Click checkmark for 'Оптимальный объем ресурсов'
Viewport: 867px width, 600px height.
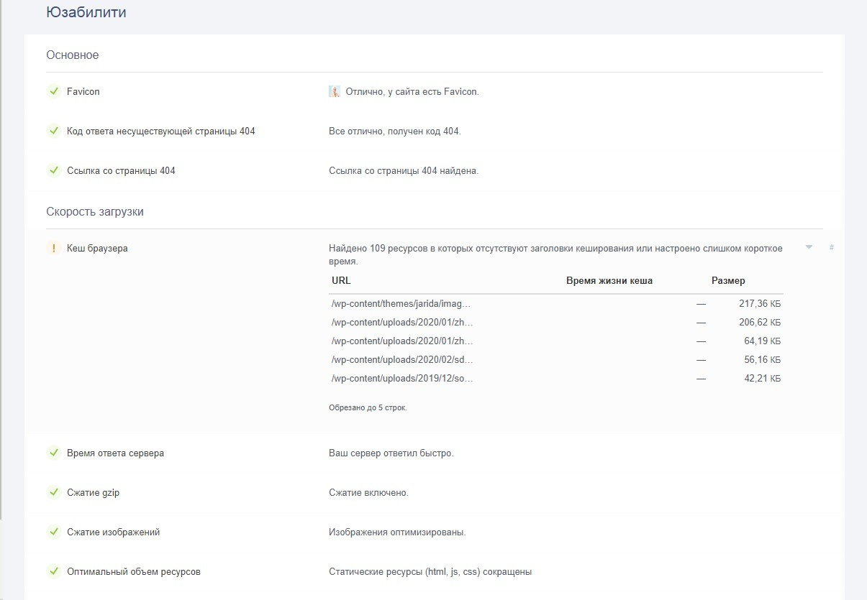point(53,571)
